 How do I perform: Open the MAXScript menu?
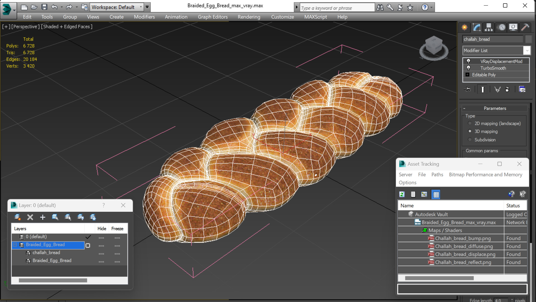pos(316,17)
